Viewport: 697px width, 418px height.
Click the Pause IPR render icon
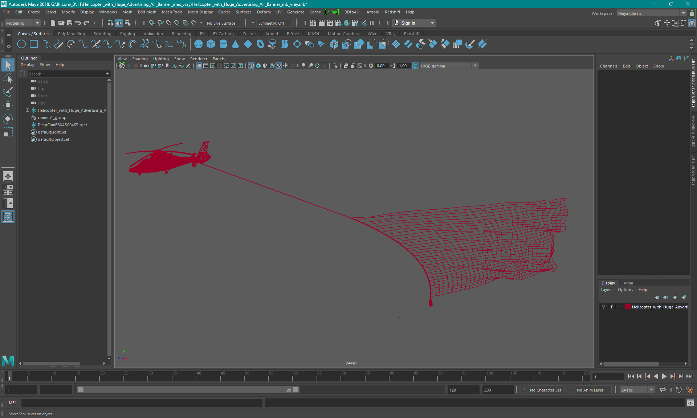(x=372, y=23)
